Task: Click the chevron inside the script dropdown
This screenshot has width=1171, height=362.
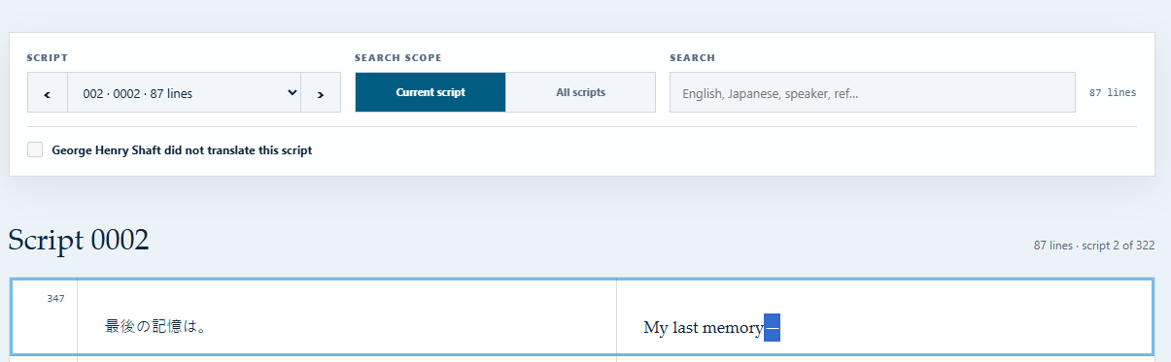Action: (x=293, y=92)
